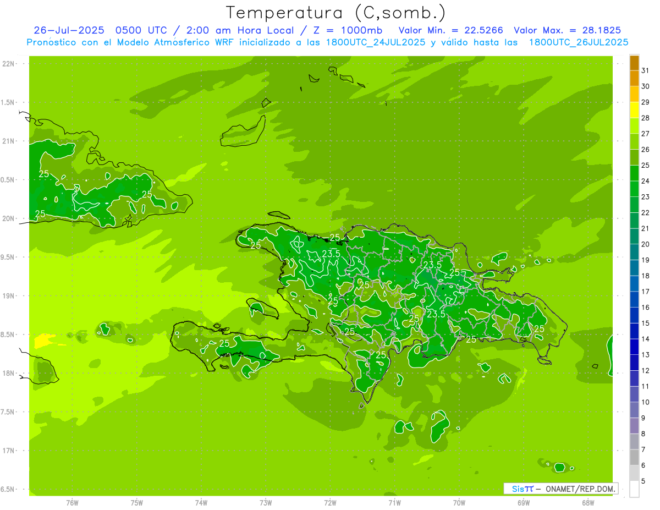
Task: Click the colorbar label "18"
Action: (x=646, y=276)
